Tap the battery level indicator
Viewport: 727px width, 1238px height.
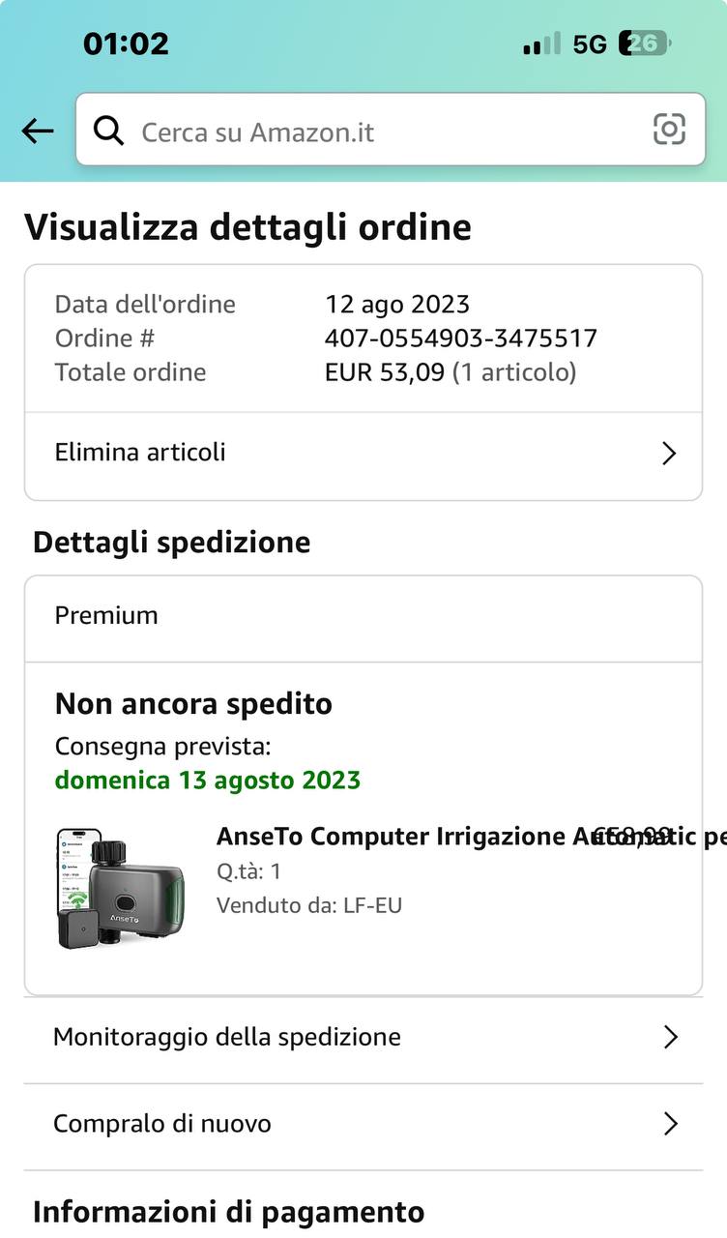point(645,44)
